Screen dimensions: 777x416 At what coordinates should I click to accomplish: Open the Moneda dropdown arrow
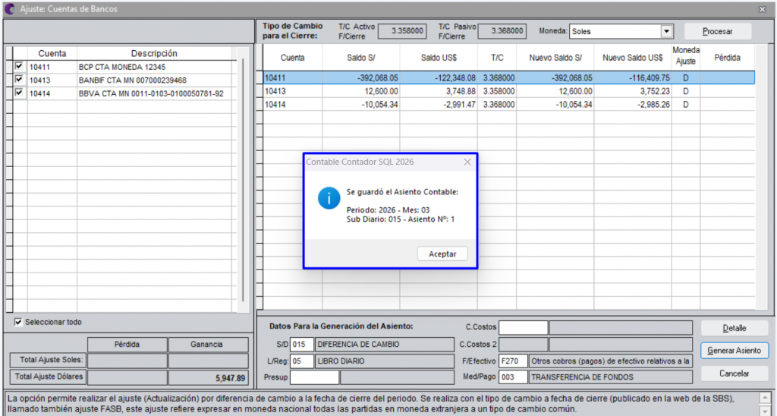coord(666,31)
